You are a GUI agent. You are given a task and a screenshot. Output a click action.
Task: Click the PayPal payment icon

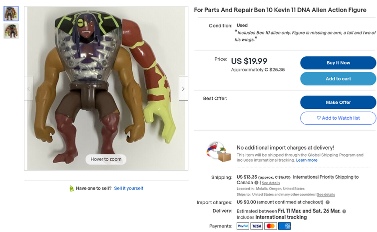pyautogui.click(x=243, y=226)
